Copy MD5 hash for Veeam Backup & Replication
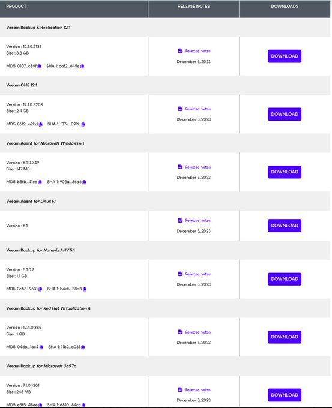 (39, 67)
